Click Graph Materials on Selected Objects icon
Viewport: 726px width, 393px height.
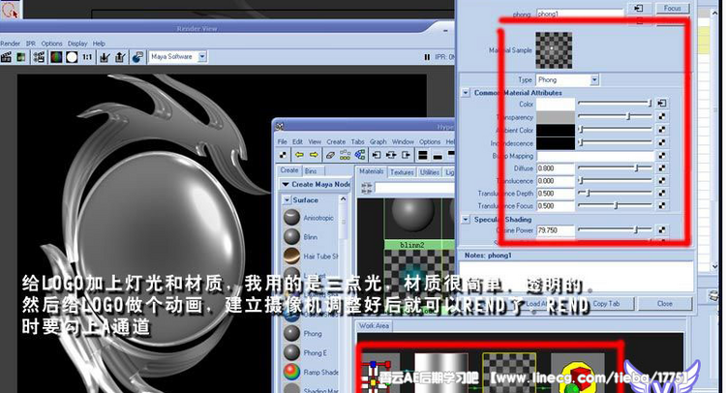pos(359,155)
